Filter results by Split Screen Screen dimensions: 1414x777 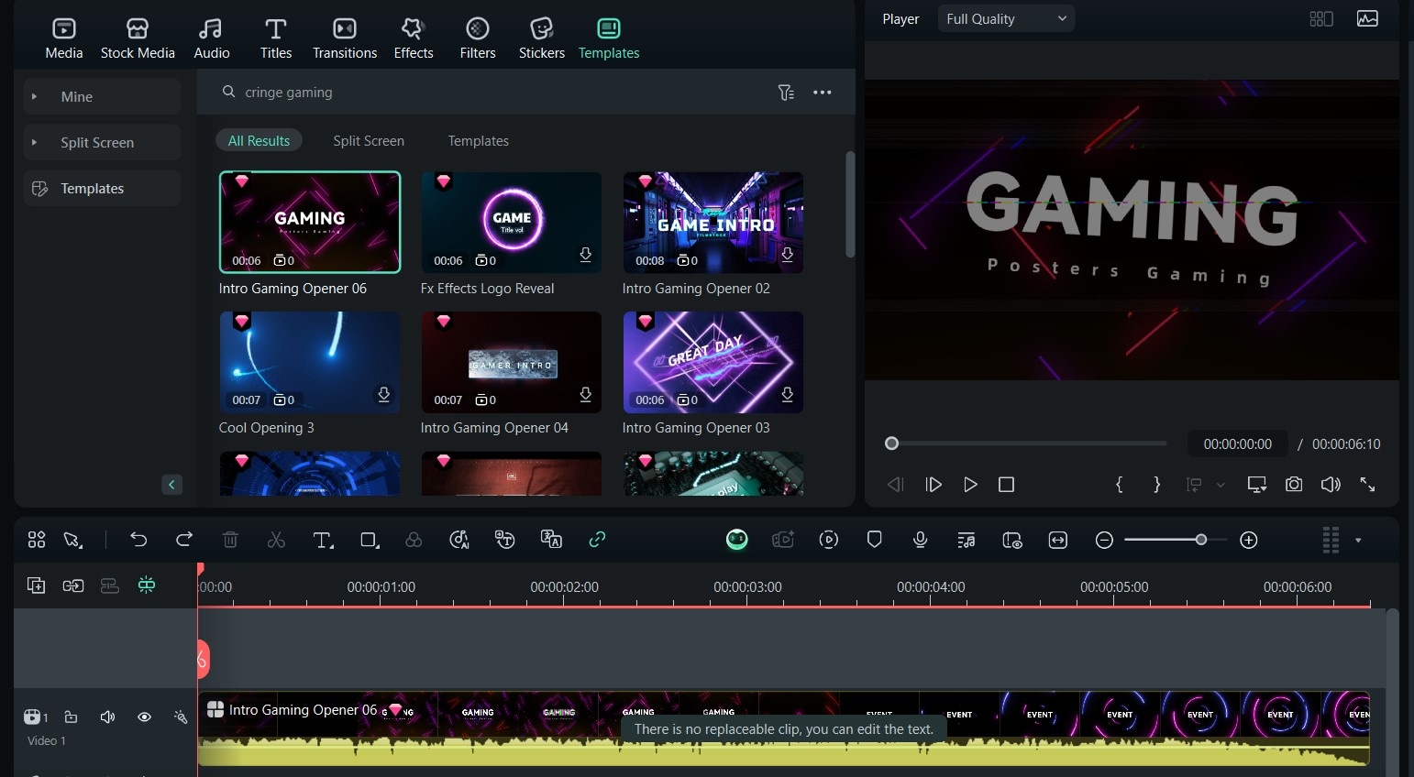coord(369,140)
